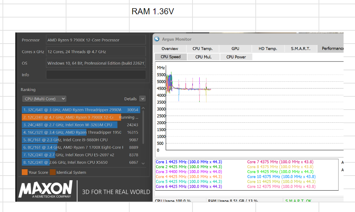
Task: Click the Core 8 4375 MHz legend entry
Action: click(x=280, y=167)
